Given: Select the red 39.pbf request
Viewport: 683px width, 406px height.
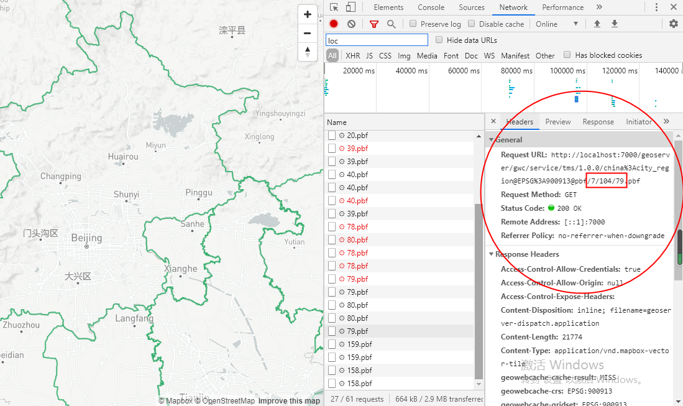Looking at the screenshot, I should click(x=400, y=148).
